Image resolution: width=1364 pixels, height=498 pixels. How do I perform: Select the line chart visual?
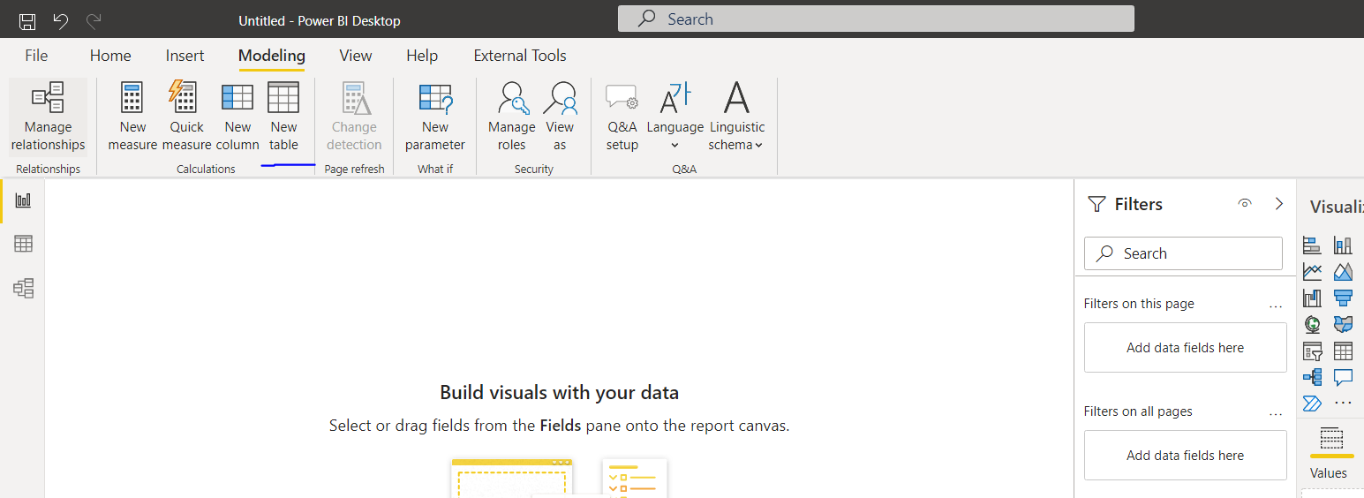(x=1312, y=272)
